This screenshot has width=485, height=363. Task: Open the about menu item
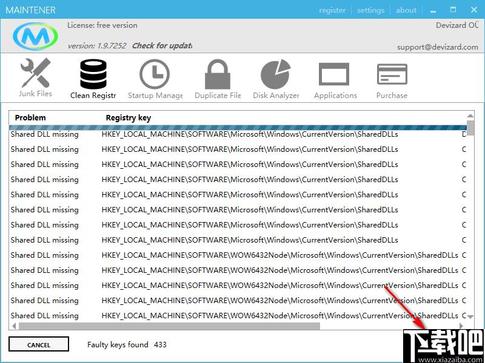click(406, 10)
